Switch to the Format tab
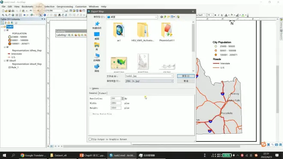 (102, 93)
